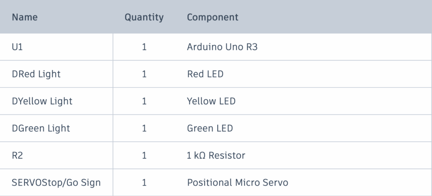Click the quantity in the Yellow LED row
Image resolution: width=432 pixels, height=196 pixels.
(x=144, y=101)
